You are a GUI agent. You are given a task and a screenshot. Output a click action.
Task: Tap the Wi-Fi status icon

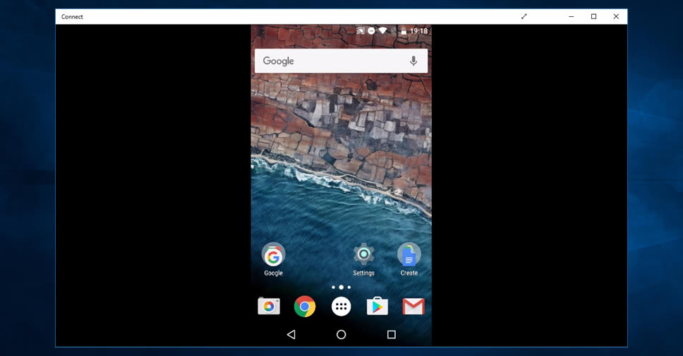point(382,31)
